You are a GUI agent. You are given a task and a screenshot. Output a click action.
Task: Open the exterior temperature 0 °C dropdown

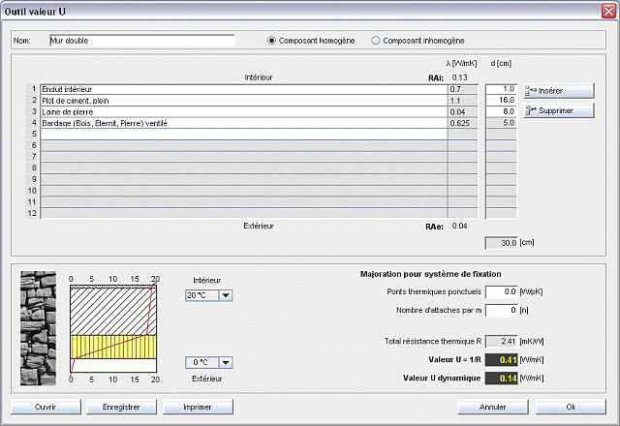(x=226, y=362)
